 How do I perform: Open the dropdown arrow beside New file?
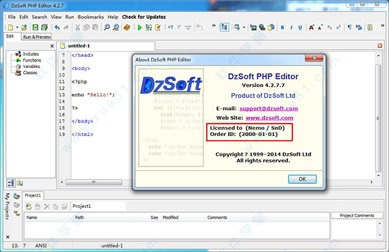[x=17, y=27]
